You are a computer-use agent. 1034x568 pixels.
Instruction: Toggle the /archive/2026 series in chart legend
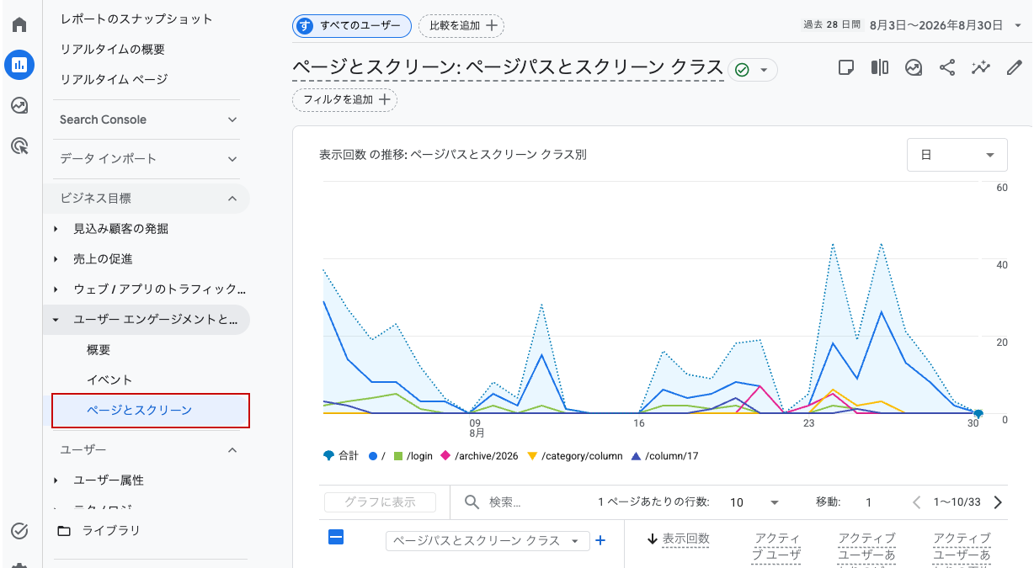[479, 456]
